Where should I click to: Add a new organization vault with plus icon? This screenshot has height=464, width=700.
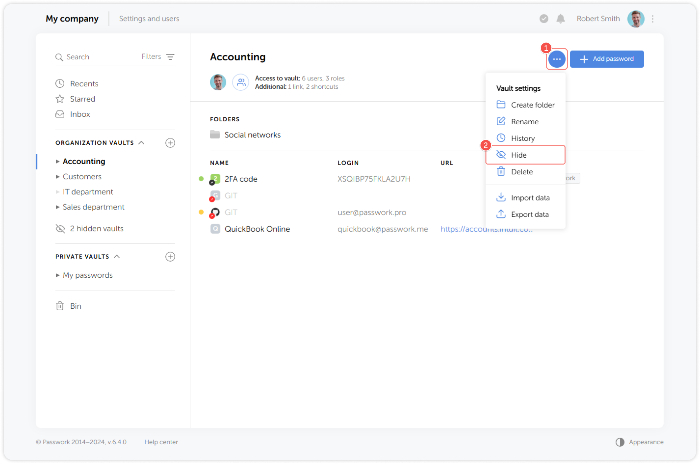170,143
